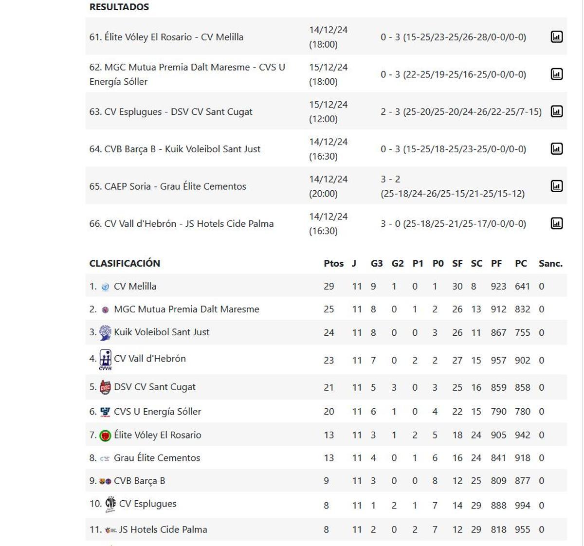The image size is (584, 546).
Task: Open statistics for Élite Vóley El Rosario match
Action: tap(556, 36)
